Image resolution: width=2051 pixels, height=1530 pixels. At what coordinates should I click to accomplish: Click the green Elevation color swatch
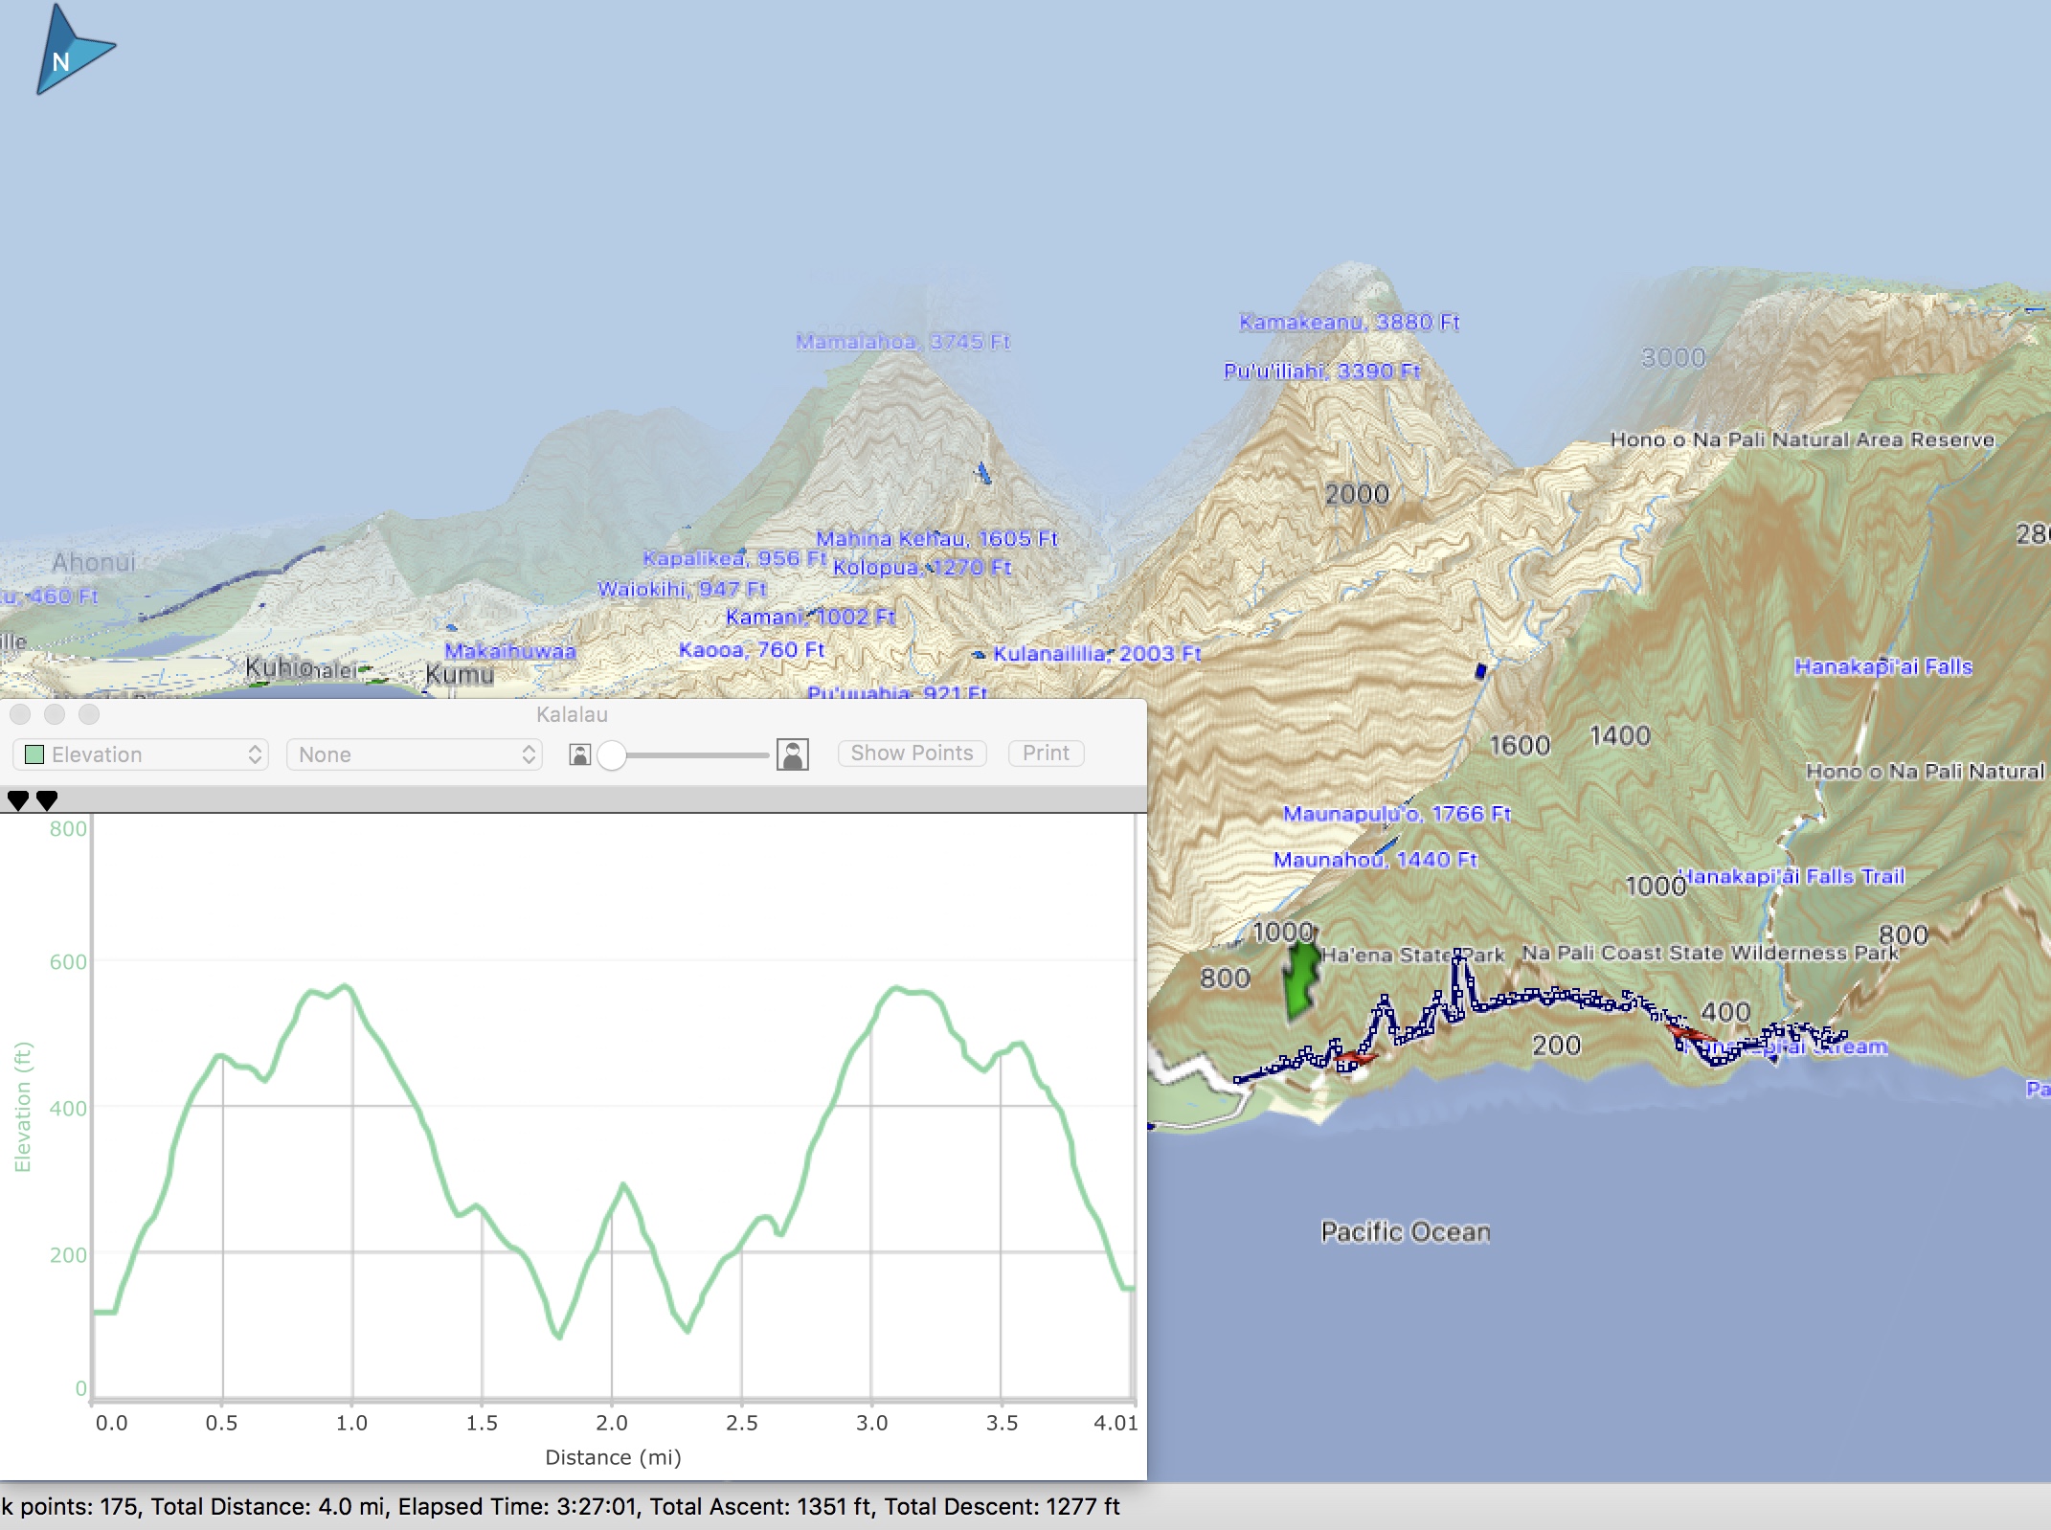point(34,754)
